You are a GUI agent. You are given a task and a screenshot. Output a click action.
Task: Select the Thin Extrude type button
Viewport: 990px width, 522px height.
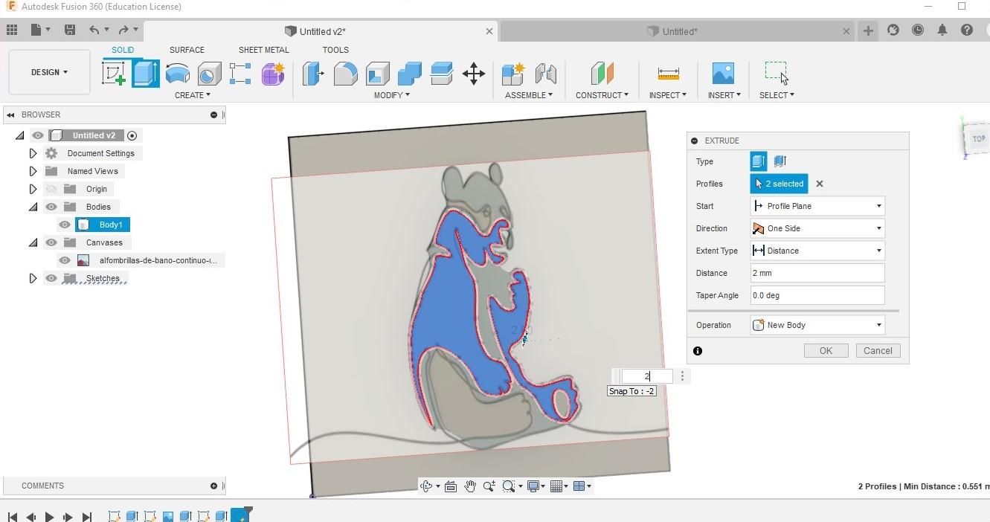[x=780, y=161]
